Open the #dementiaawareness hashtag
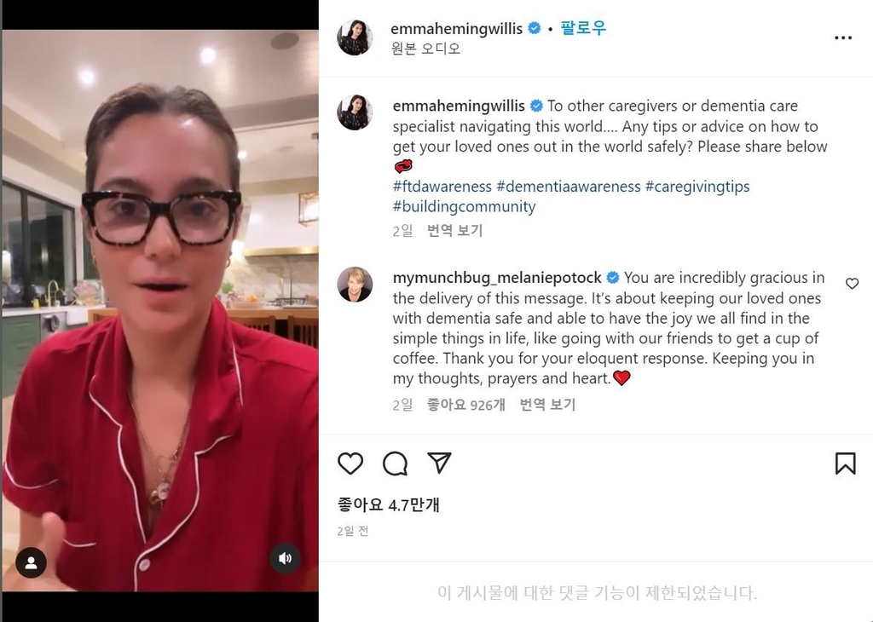The width and height of the screenshot is (873, 622). tap(569, 187)
